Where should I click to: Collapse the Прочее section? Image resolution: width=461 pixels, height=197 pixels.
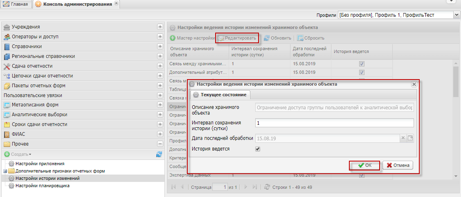point(160,144)
